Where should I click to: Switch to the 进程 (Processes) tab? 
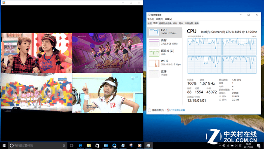pos(149,23)
